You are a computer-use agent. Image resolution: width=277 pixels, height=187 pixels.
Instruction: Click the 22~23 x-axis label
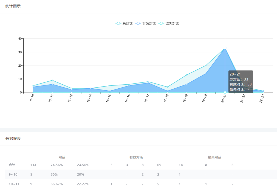[x=262, y=99]
